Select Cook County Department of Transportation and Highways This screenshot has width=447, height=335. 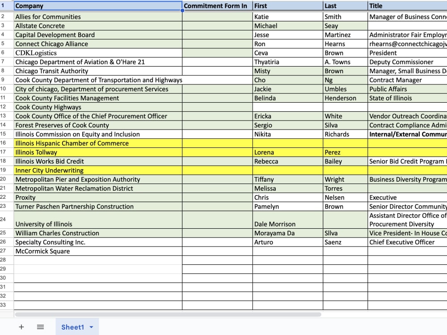pos(99,80)
